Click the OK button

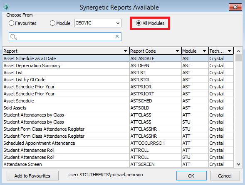[191, 175]
